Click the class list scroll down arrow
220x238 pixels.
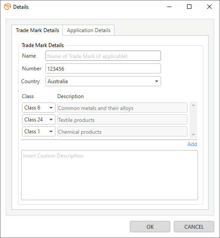(x=193, y=135)
